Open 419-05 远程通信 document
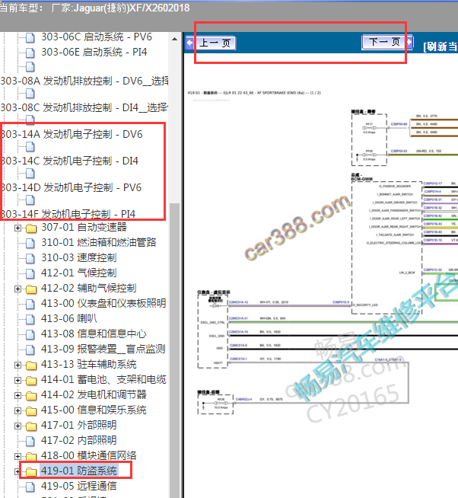The image size is (458, 498). (x=78, y=487)
